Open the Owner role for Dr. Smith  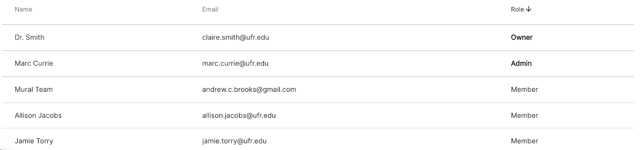pyautogui.click(x=522, y=37)
